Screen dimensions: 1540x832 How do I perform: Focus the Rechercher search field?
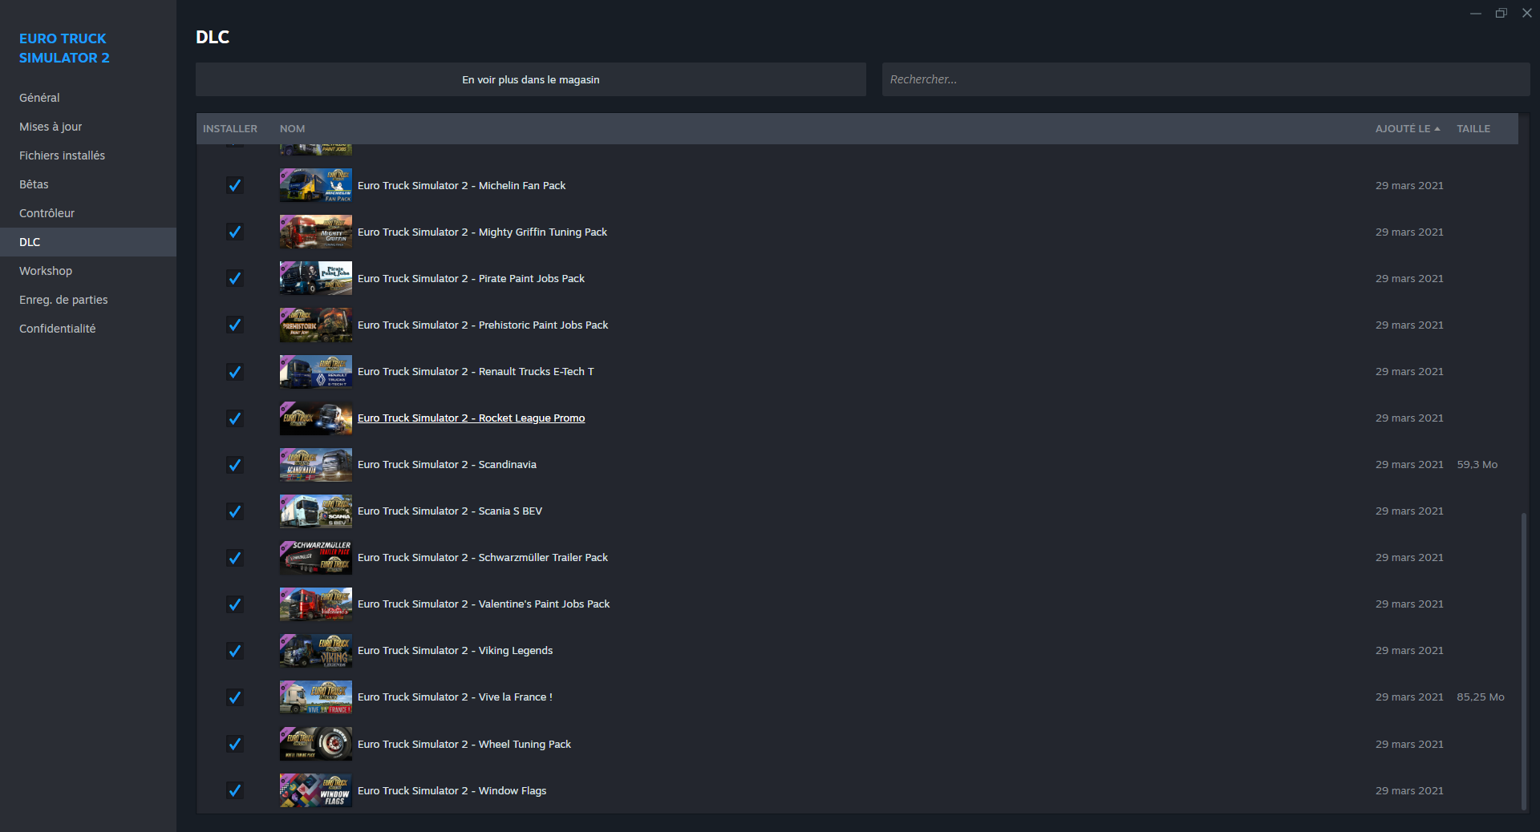click(1205, 79)
